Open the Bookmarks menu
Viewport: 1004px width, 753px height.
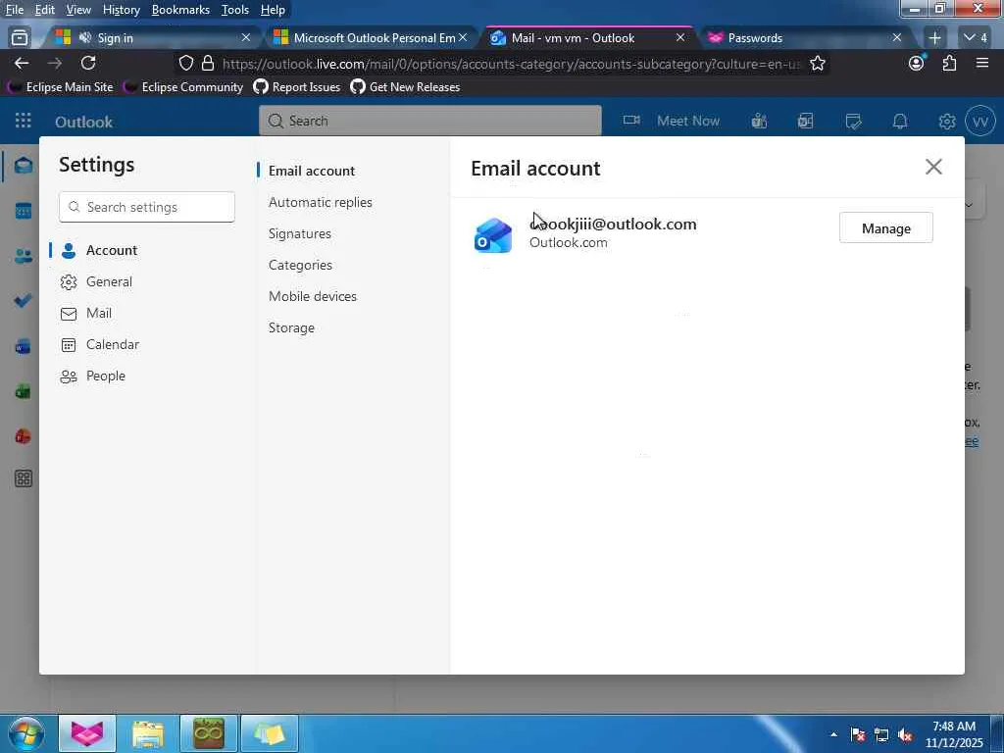tap(180, 10)
